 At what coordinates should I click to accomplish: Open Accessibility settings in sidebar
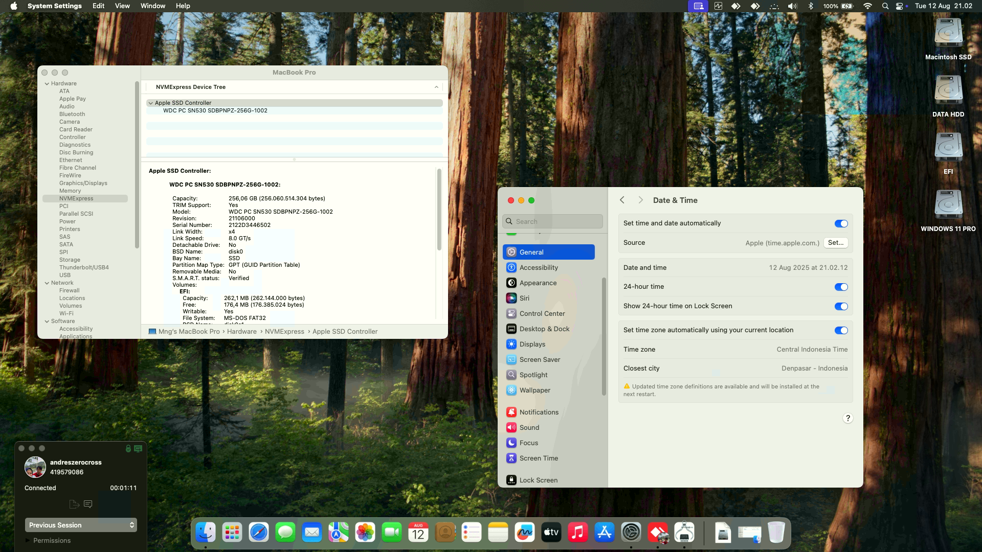538,267
